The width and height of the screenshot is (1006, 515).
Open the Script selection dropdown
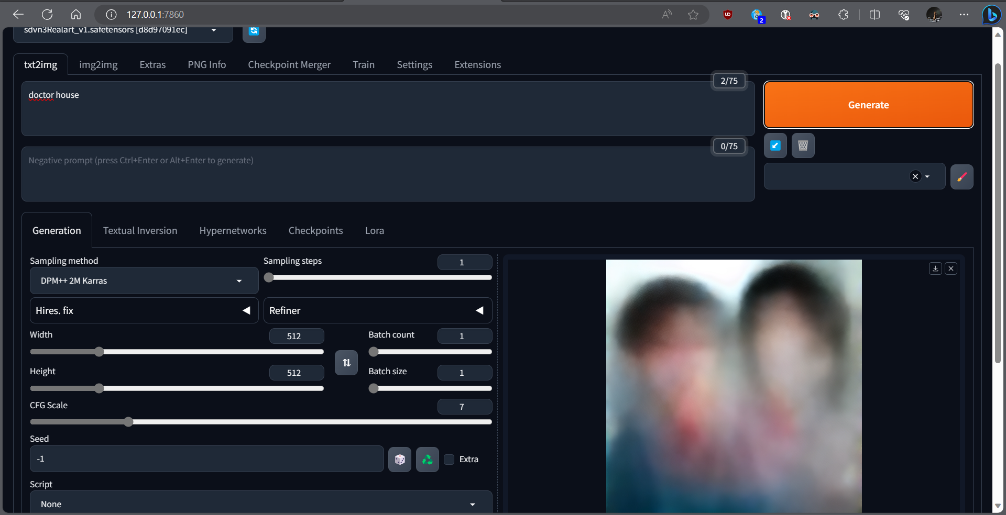(260, 503)
